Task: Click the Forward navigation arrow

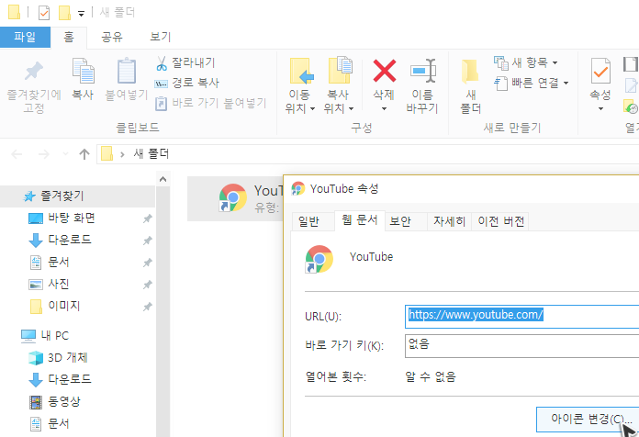Action: tap(43, 154)
